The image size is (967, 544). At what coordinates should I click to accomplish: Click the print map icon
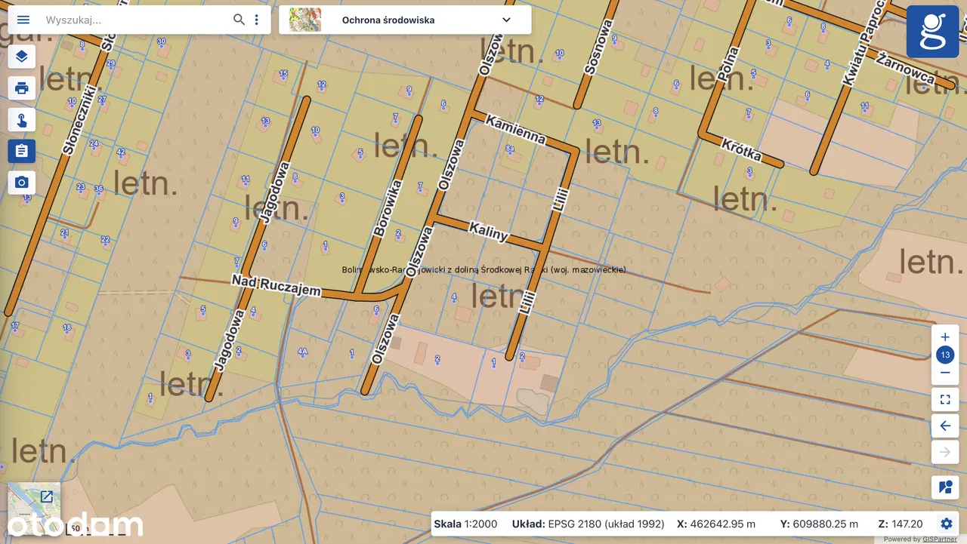(22, 88)
